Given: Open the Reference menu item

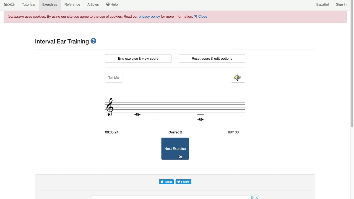Looking at the screenshot, I should (x=72, y=5).
